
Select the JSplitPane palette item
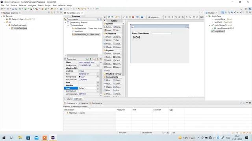108,40
